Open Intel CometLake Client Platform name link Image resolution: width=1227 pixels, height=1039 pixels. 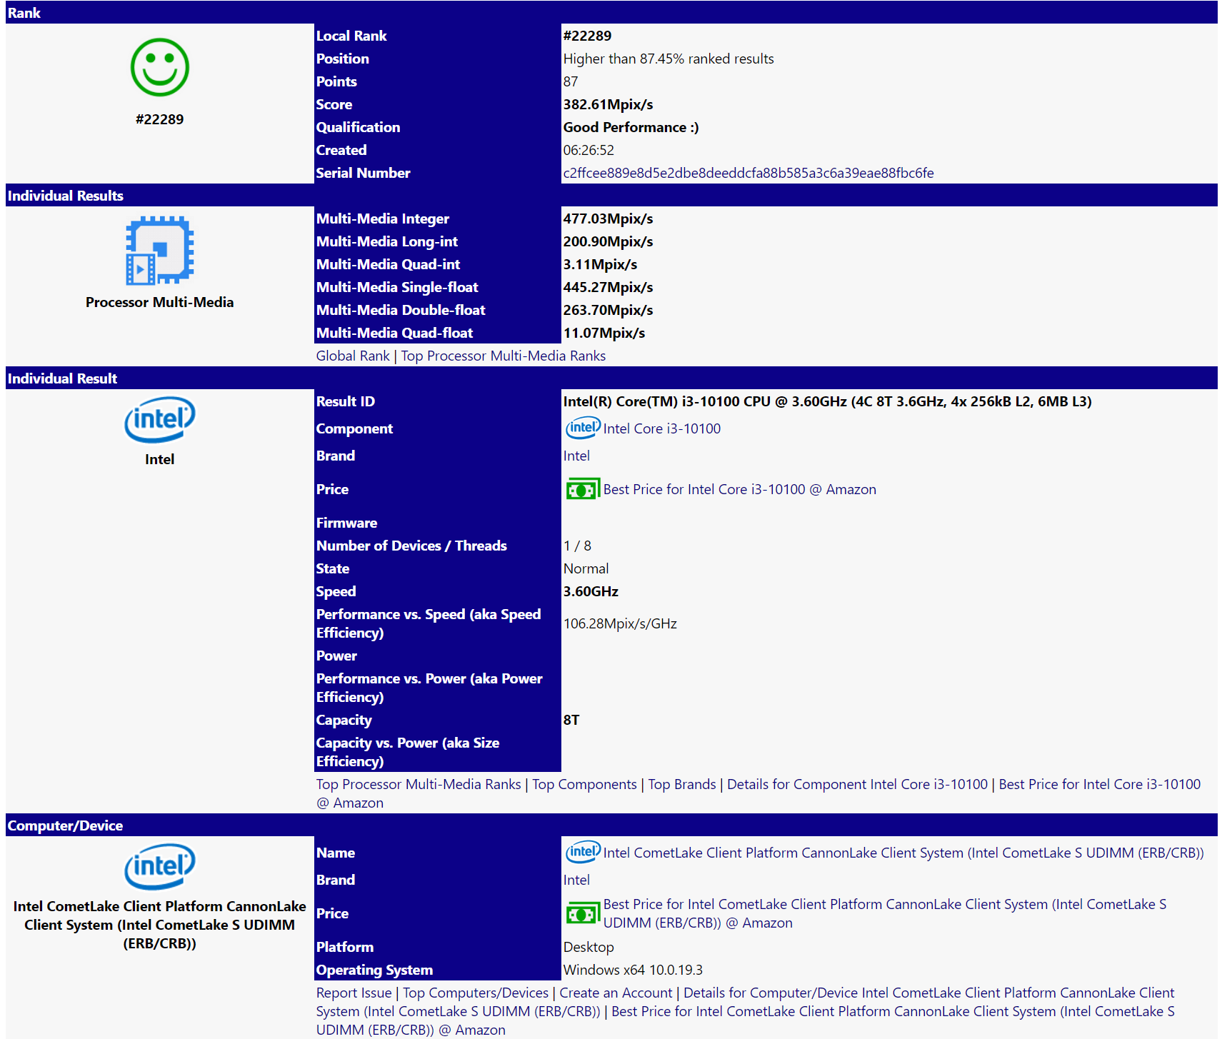[x=903, y=853]
